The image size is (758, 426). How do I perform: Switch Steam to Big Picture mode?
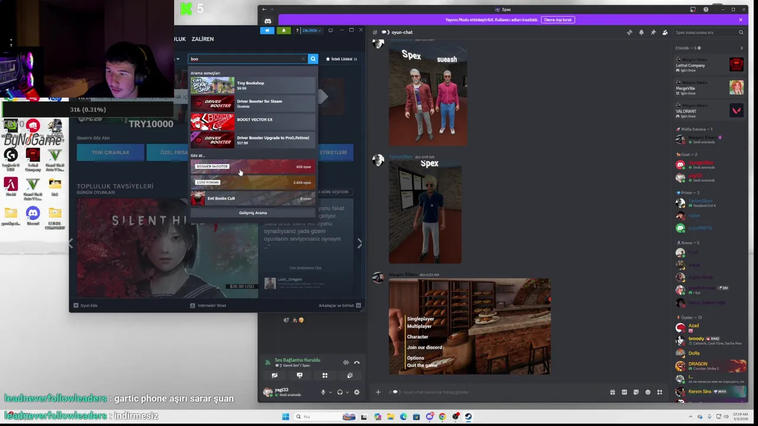point(330,30)
